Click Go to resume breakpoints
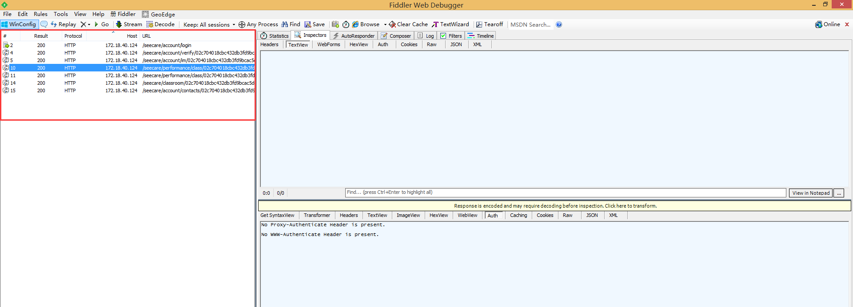 102,24
